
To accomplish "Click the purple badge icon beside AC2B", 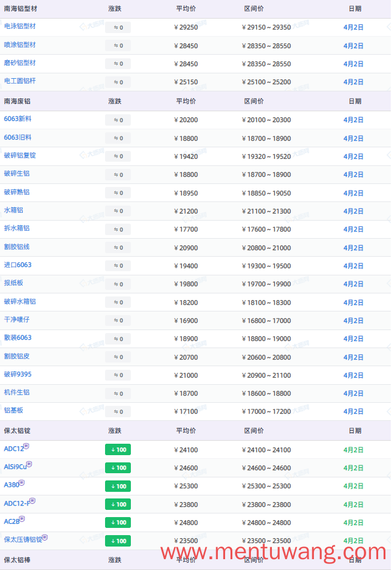I will tap(22, 519).
